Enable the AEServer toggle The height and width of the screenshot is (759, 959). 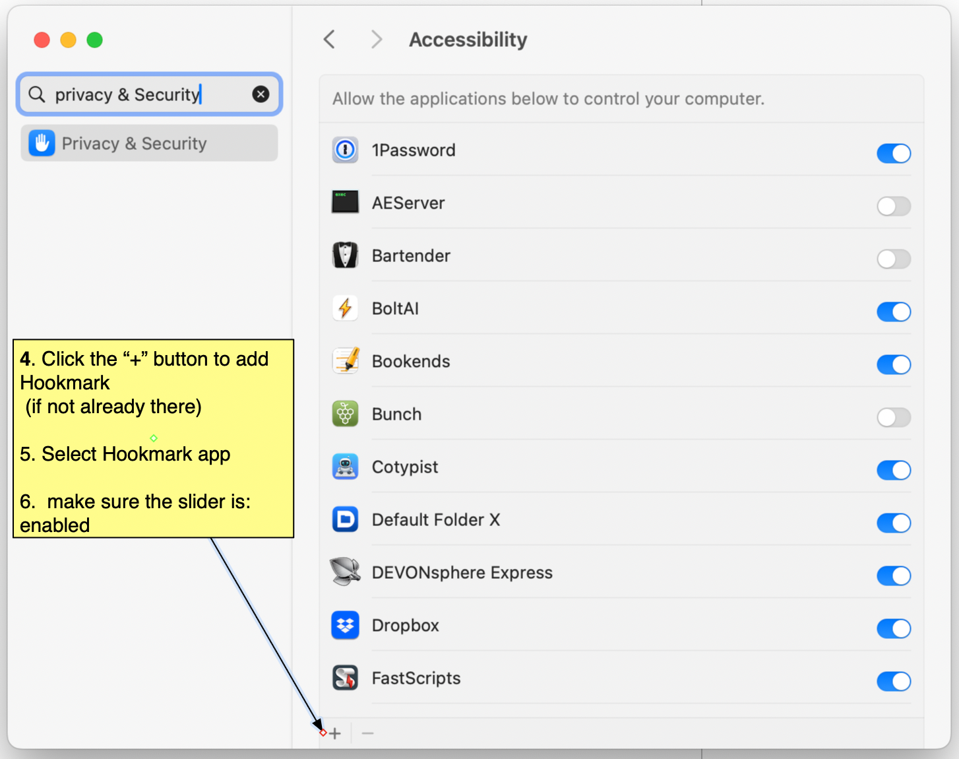tap(894, 206)
